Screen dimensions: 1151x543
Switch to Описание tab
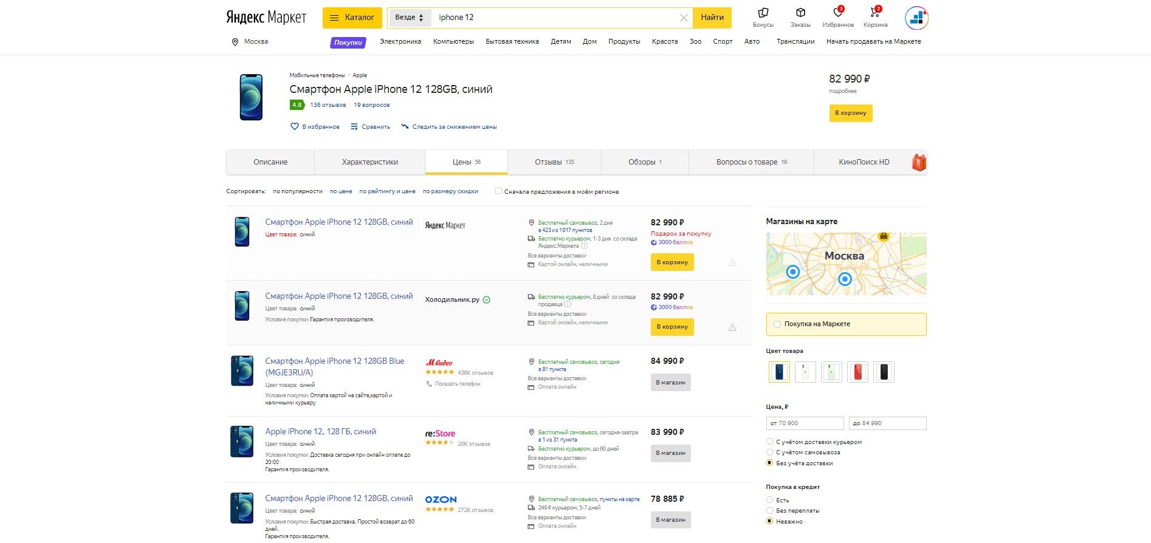270,162
